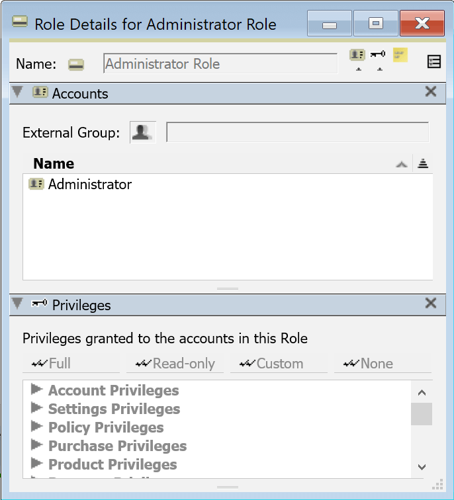Open the list view icon at top right
The width and height of the screenshot is (454, 500).
(x=434, y=62)
